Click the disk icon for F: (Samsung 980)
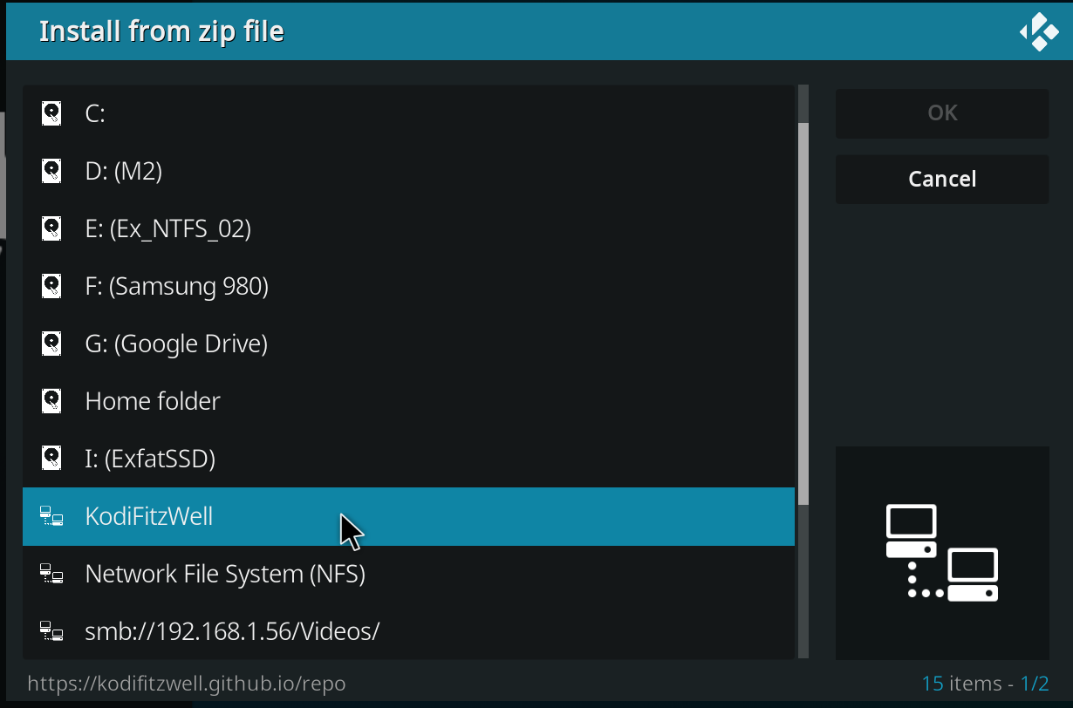The width and height of the screenshot is (1073, 708). [x=52, y=286]
